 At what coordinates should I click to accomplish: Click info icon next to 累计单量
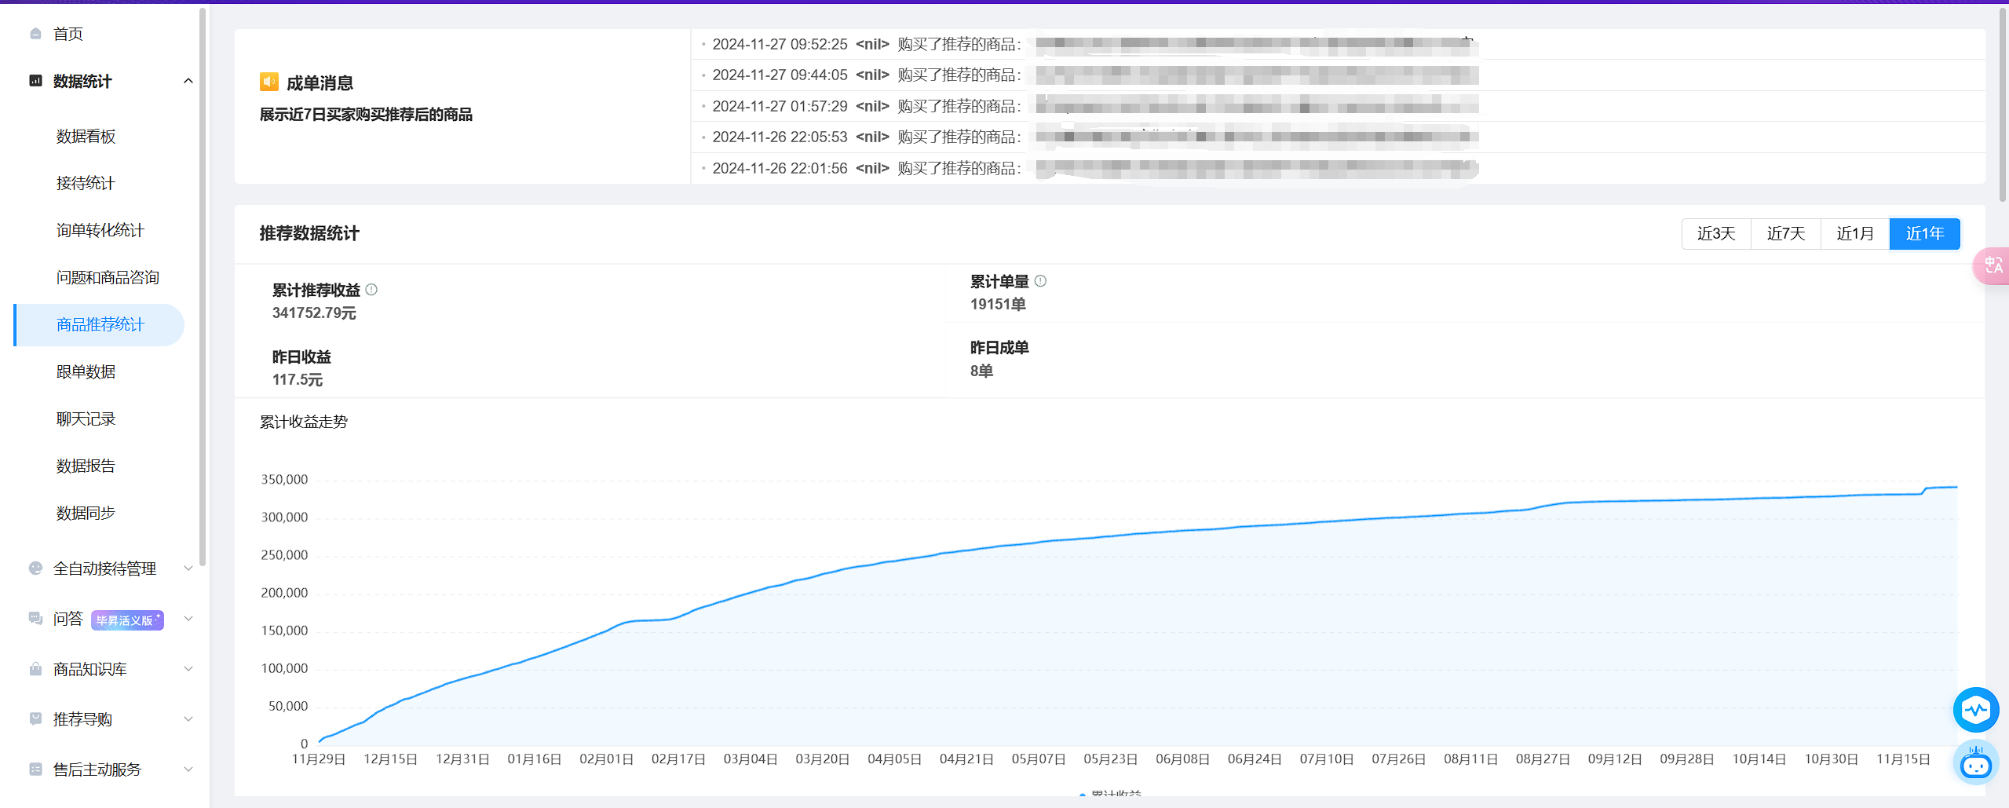(1040, 281)
